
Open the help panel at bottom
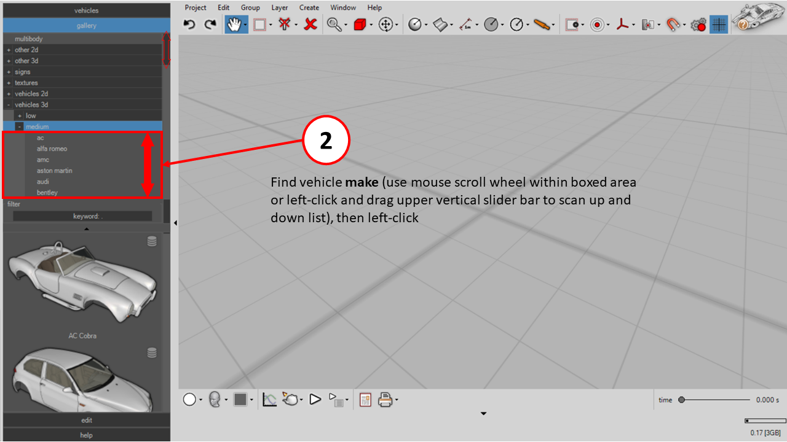coord(87,435)
